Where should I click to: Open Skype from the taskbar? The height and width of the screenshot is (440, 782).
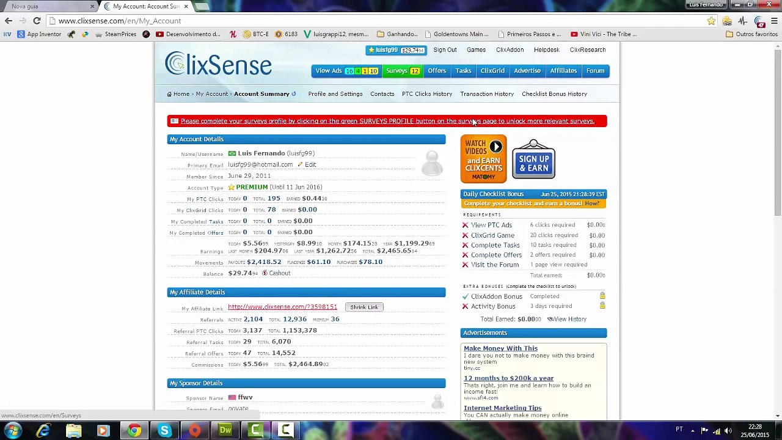(x=164, y=431)
